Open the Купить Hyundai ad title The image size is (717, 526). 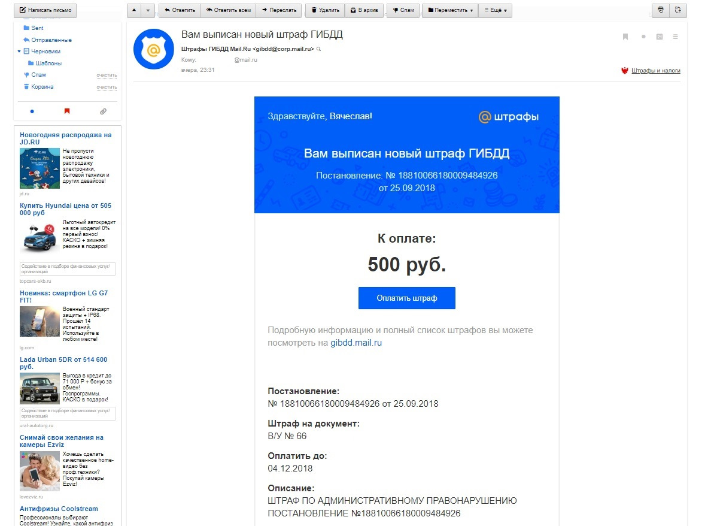tap(65, 209)
